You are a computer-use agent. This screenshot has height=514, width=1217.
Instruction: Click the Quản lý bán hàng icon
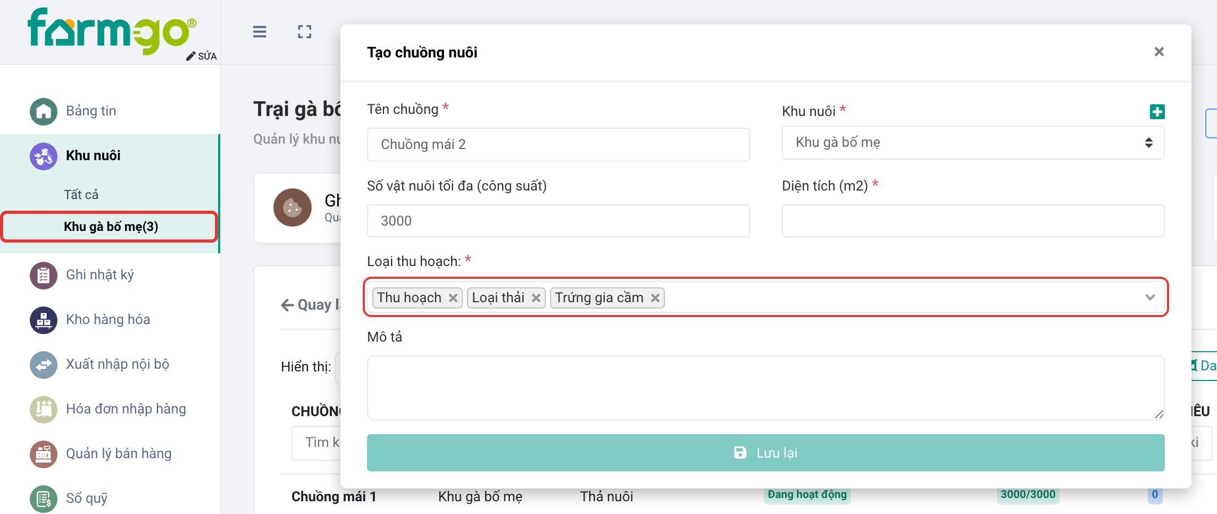click(44, 454)
